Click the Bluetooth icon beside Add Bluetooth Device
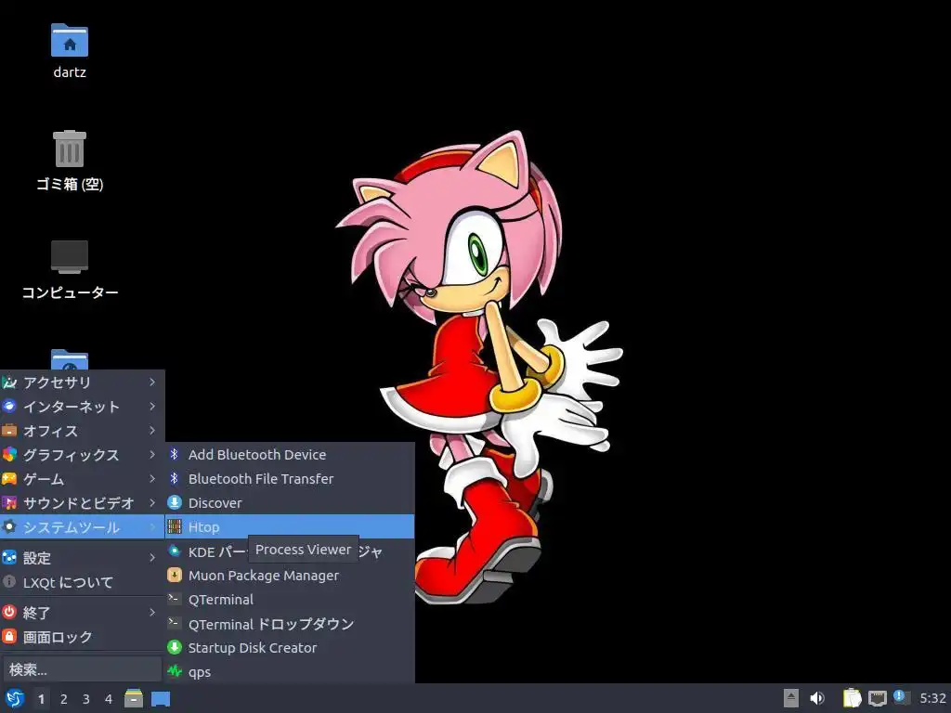This screenshot has width=951, height=713. pyautogui.click(x=175, y=454)
